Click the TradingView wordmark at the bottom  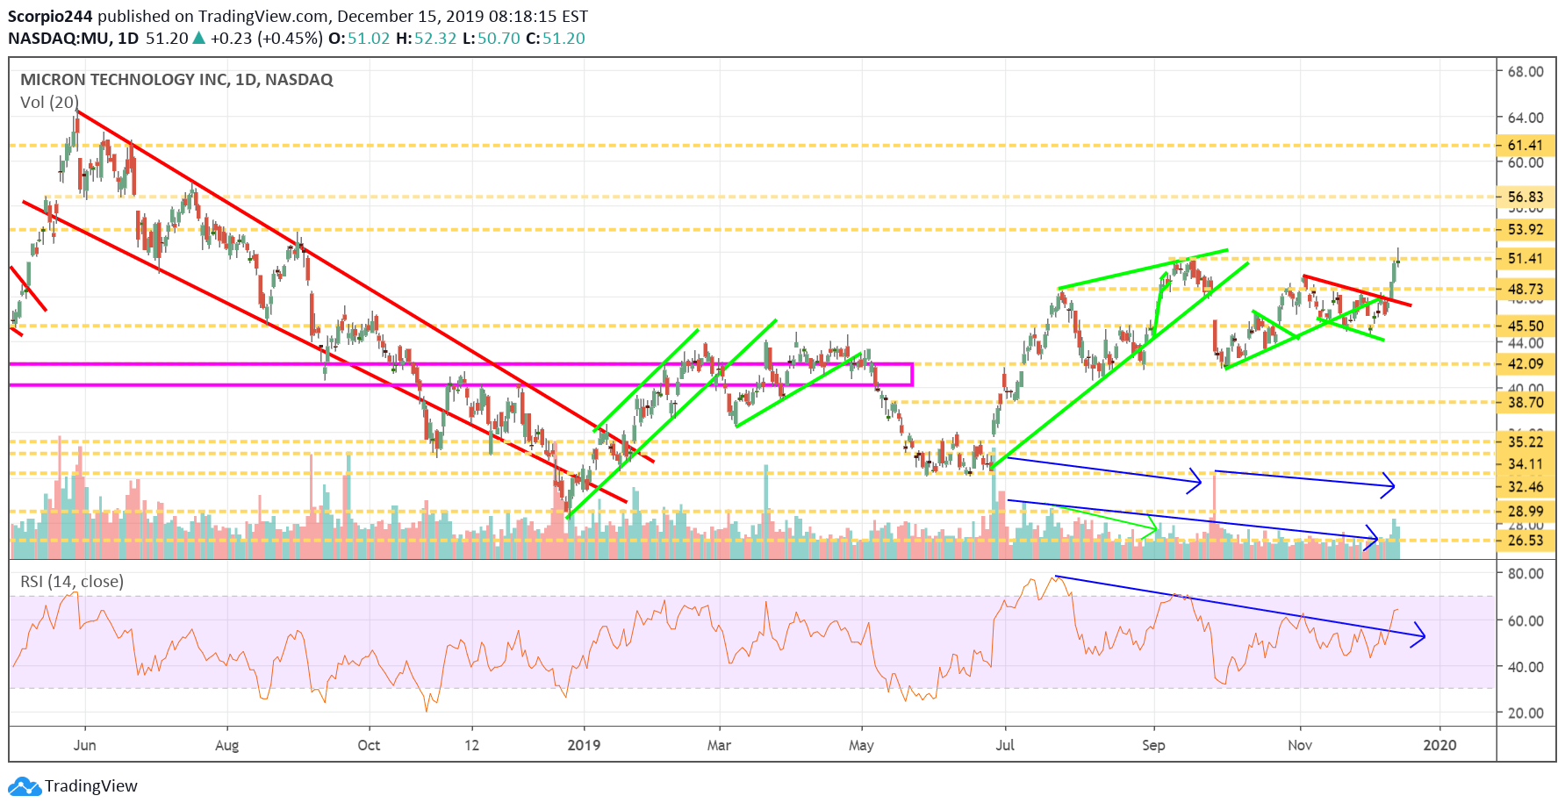tap(91, 785)
